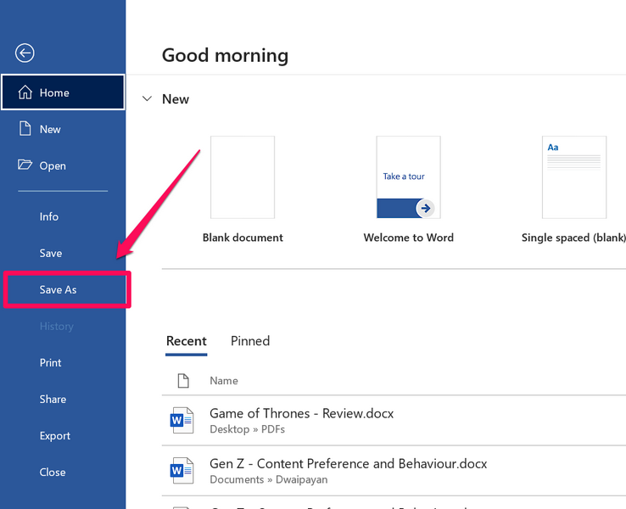Open Game of Thrones - Review.docx
The width and height of the screenshot is (626, 509).
point(301,414)
